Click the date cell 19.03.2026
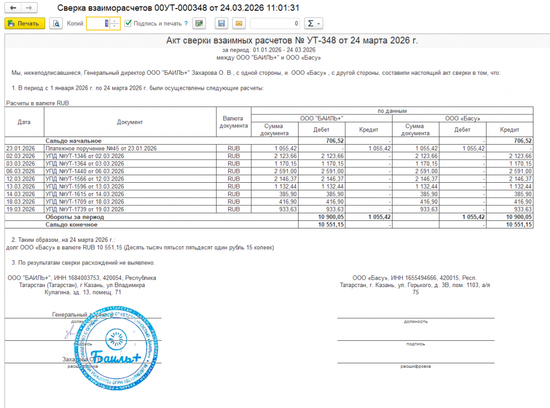Screen dimensions: 550x408 24,209
